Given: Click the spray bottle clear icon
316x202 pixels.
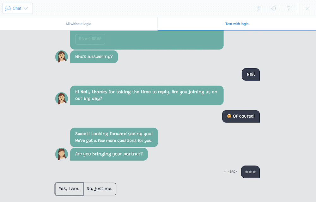Looking at the screenshot, I should coord(258,9).
